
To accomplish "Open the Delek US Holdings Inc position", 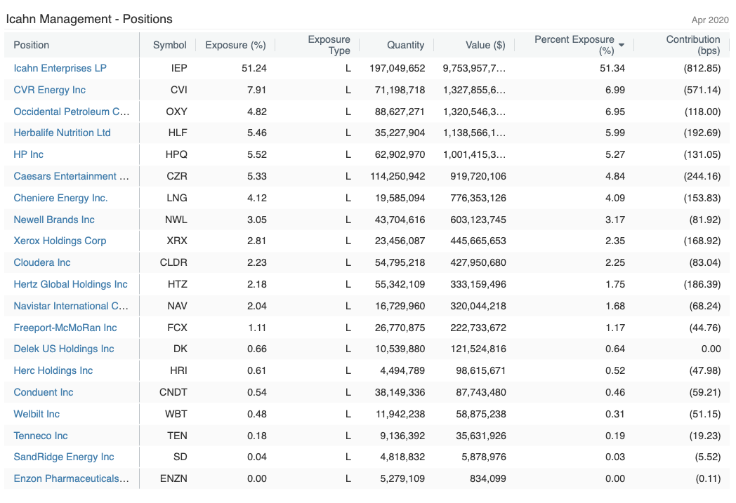I will click(64, 349).
